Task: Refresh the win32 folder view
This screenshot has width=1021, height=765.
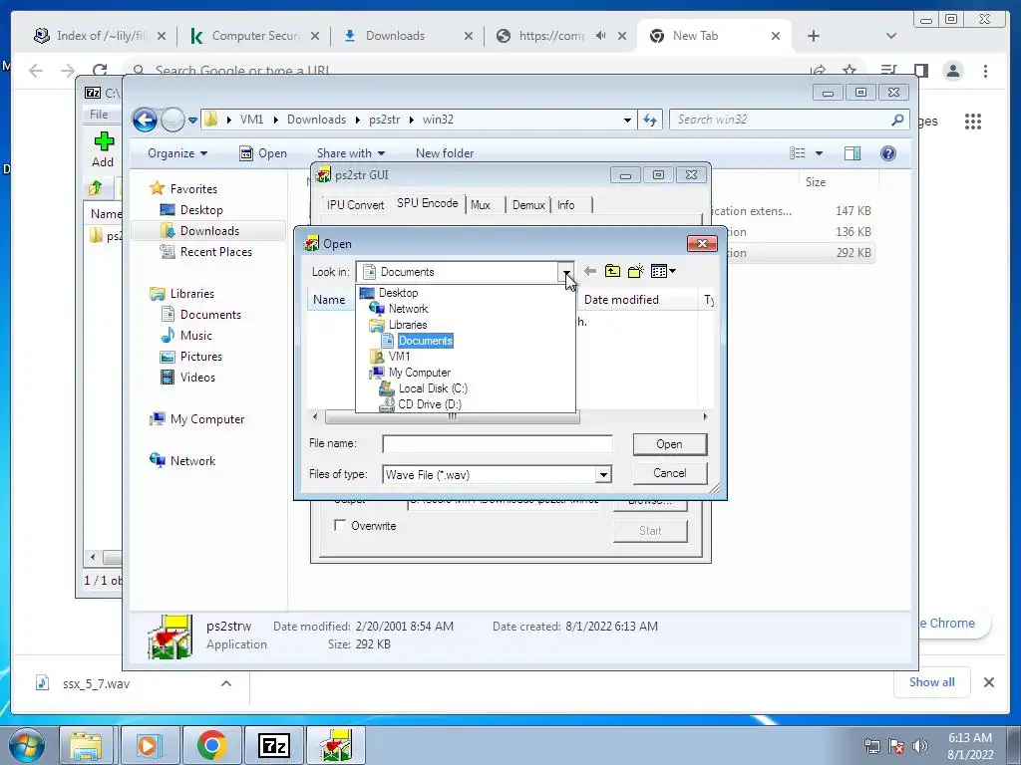Action: tap(650, 120)
